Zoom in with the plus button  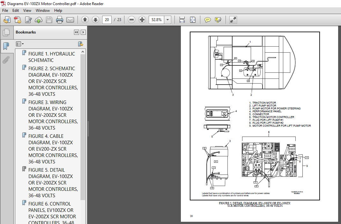click(x=142, y=20)
